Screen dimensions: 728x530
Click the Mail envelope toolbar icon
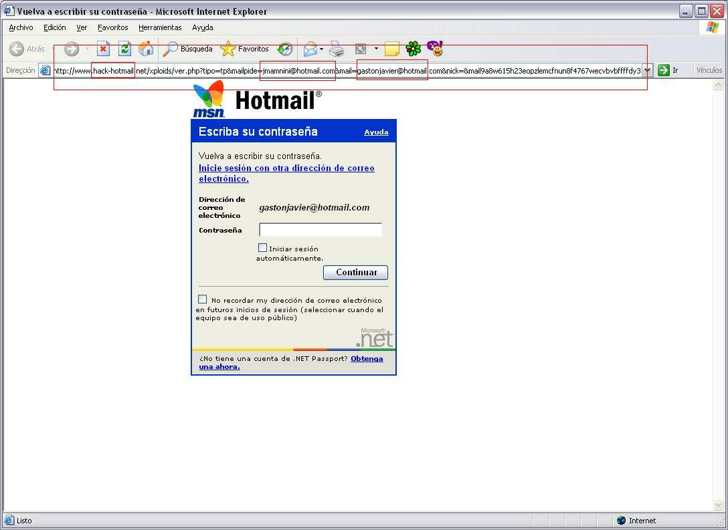click(x=310, y=49)
